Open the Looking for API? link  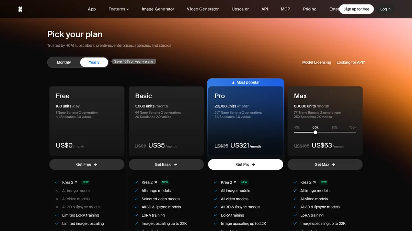point(351,62)
